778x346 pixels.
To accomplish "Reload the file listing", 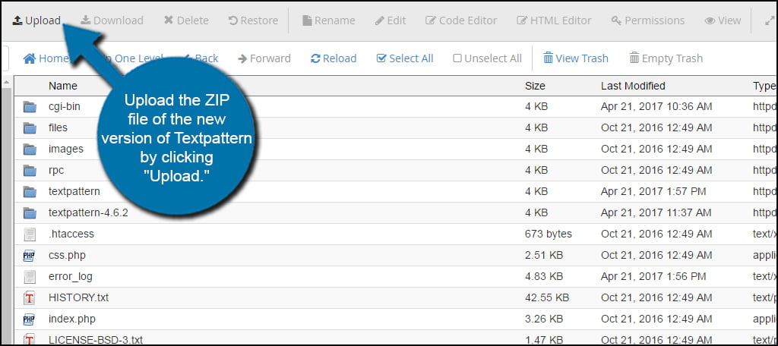I will [334, 58].
